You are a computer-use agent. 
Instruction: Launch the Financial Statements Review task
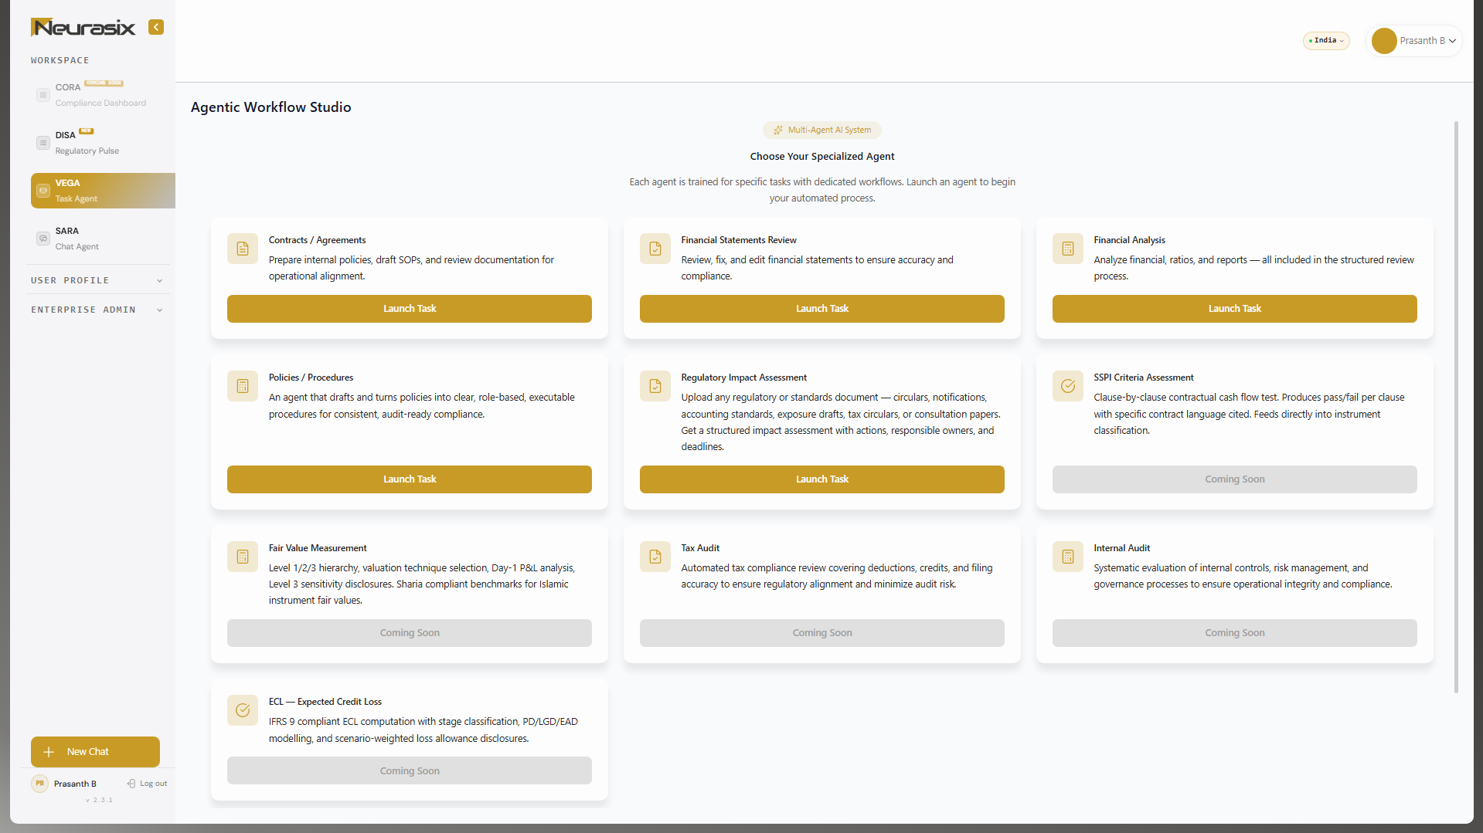tap(822, 309)
